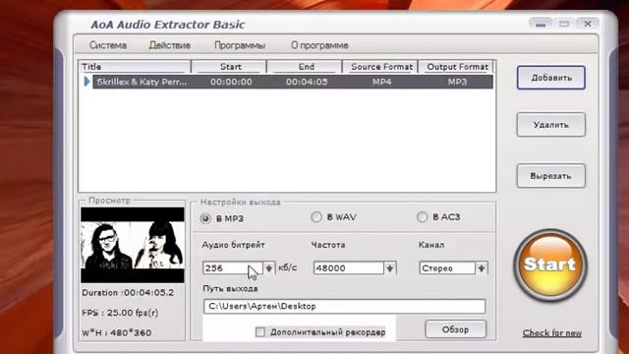Screen dimensions: 629x354
Task: Click the Source Format column header
Action: point(381,67)
